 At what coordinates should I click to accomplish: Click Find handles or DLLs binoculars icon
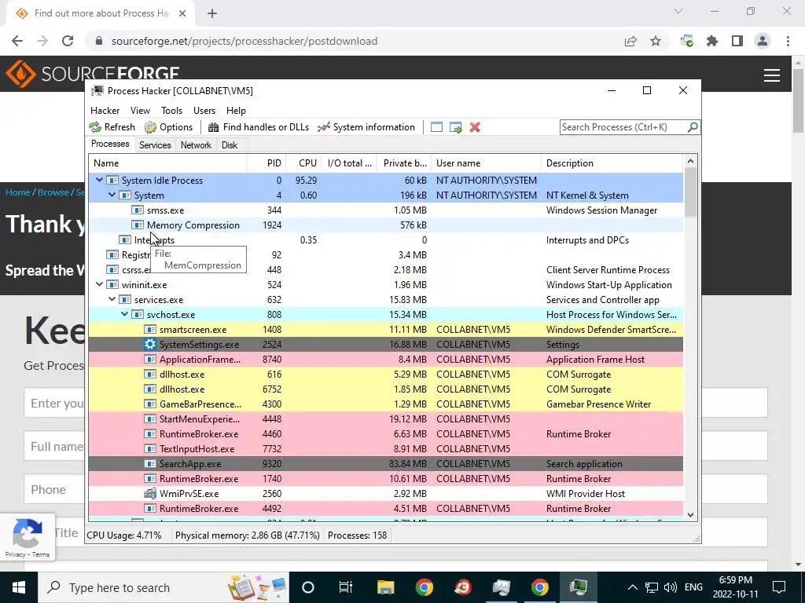(213, 127)
